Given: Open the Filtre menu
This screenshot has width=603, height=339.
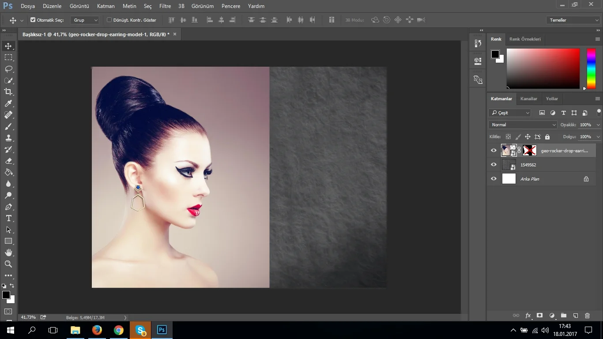Looking at the screenshot, I should [x=165, y=6].
